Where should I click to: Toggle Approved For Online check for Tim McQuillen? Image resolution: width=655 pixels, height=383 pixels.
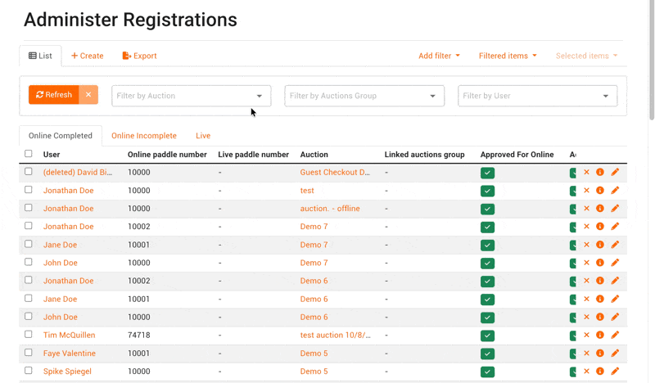point(487,336)
